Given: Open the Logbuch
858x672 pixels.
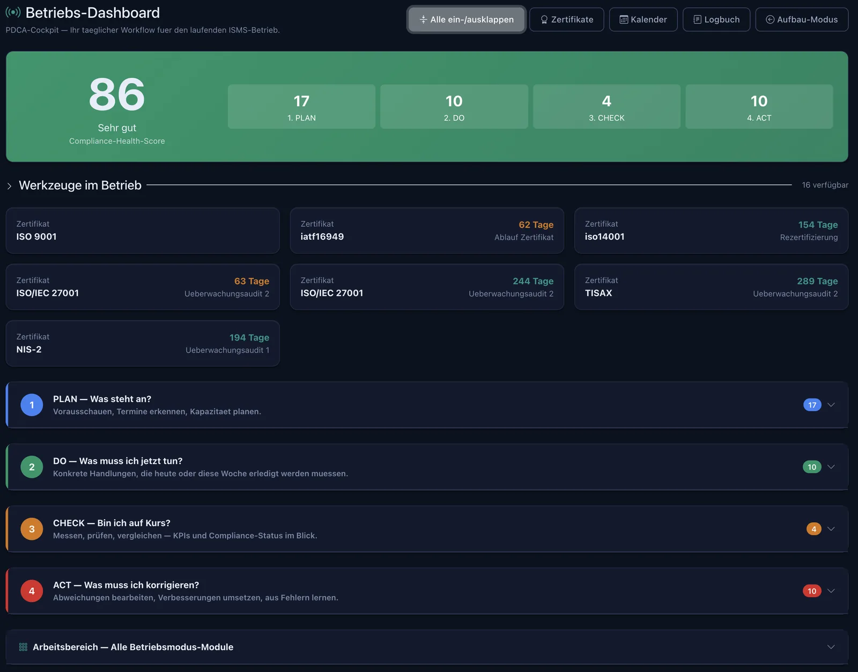Looking at the screenshot, I should tap(716, 19).
